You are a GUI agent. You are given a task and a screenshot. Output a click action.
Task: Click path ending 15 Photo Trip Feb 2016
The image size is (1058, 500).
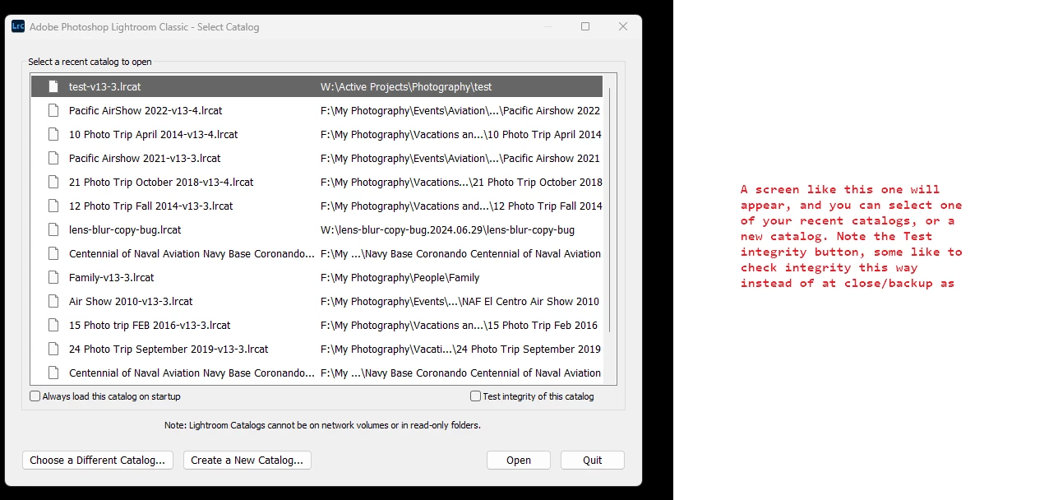click(459, 325)
